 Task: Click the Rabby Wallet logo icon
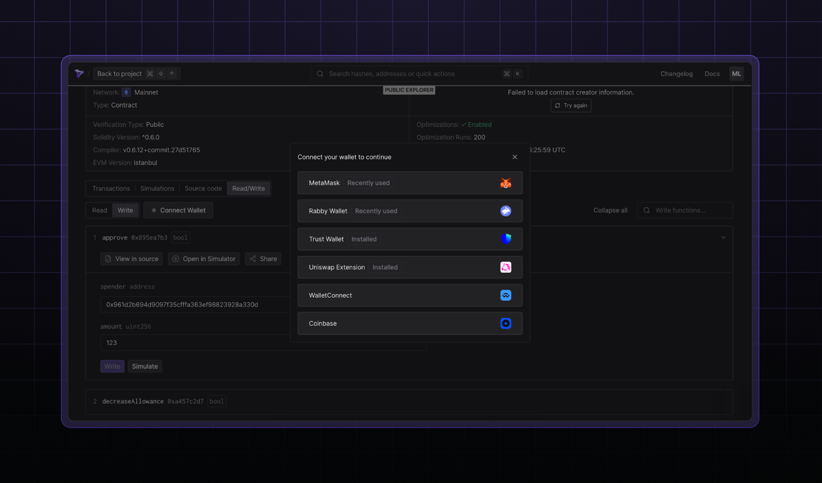(x=505, y=211)
